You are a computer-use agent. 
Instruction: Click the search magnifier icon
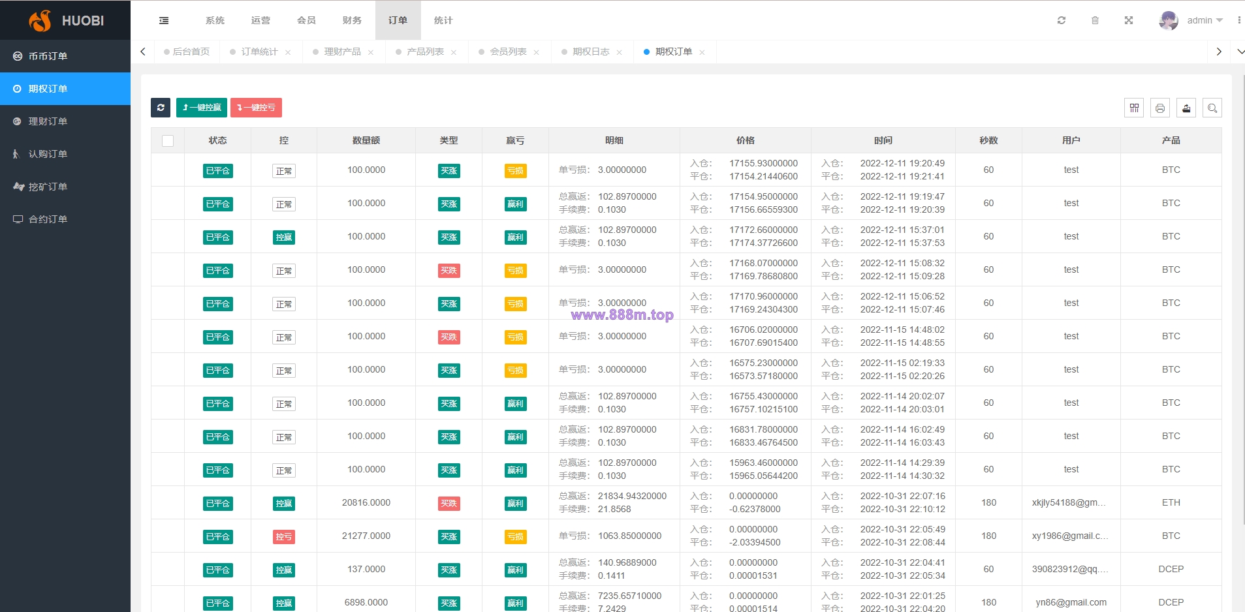click(x=1212, y=108)
